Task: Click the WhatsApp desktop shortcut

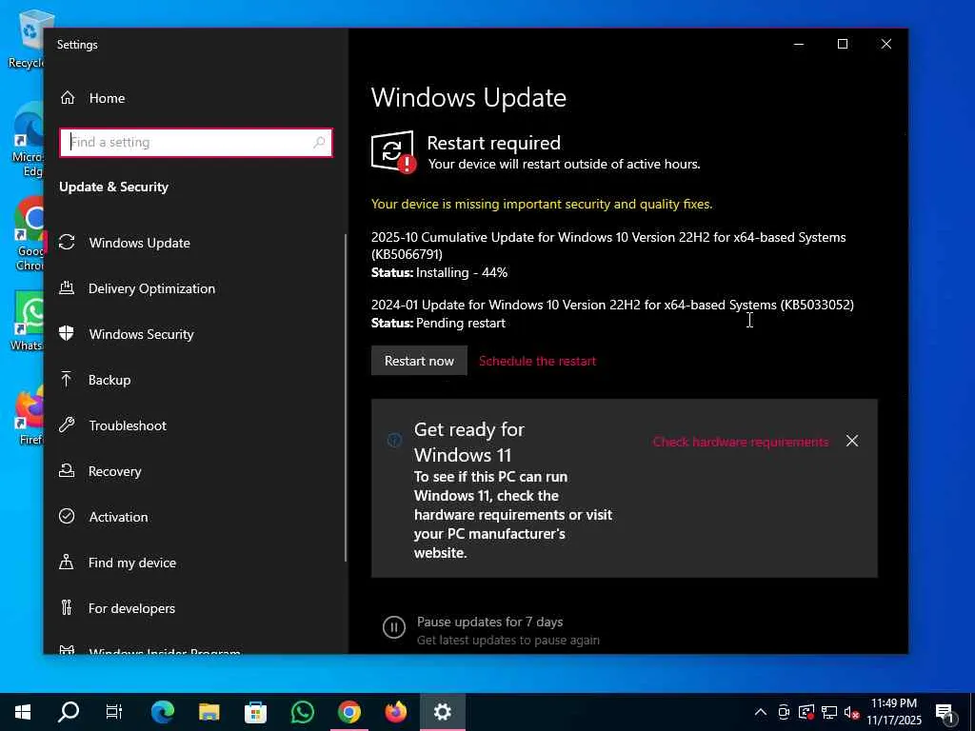Action: (29, 322)
